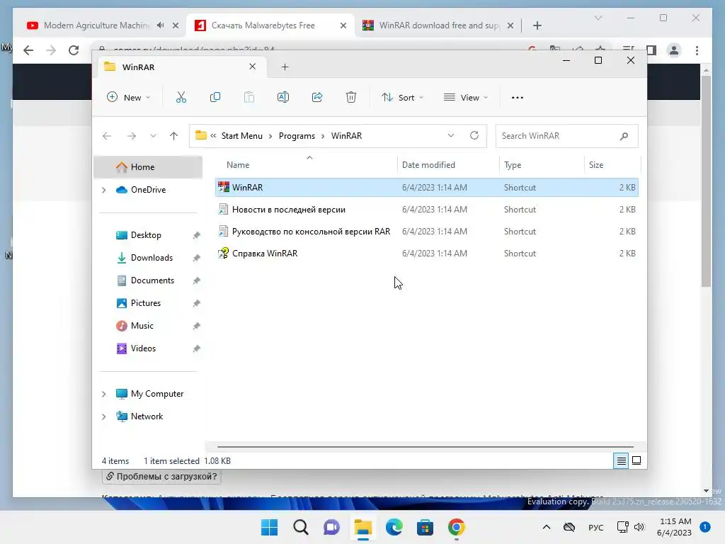Expand hidden path segments in address bar
This screenshot has width=725, height=544.
click(x=213, y=136)
